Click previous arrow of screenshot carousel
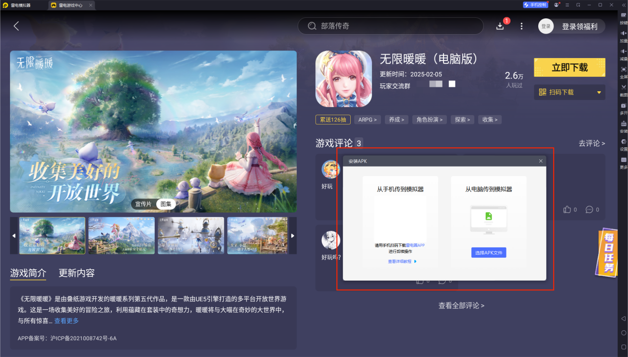Viewport: 628px width, 357px height. (x=14, y=236)
